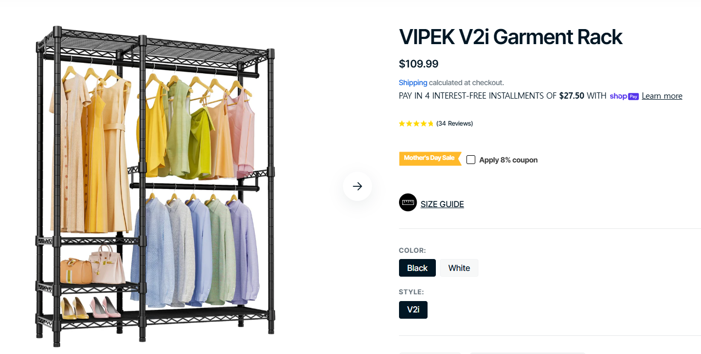This screenshot has width=701, height=354.
Task: Click the ruler icon beside Size Guide
Action: point(408,202)
